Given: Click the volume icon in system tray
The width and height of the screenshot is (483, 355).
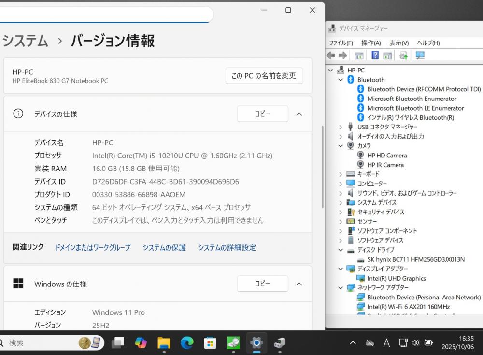Looking at the screenshot, I should coord(415,342).
